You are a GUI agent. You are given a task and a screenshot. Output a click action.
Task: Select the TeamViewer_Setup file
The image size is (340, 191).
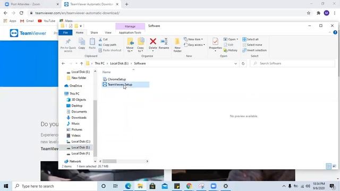coord(126,85)
